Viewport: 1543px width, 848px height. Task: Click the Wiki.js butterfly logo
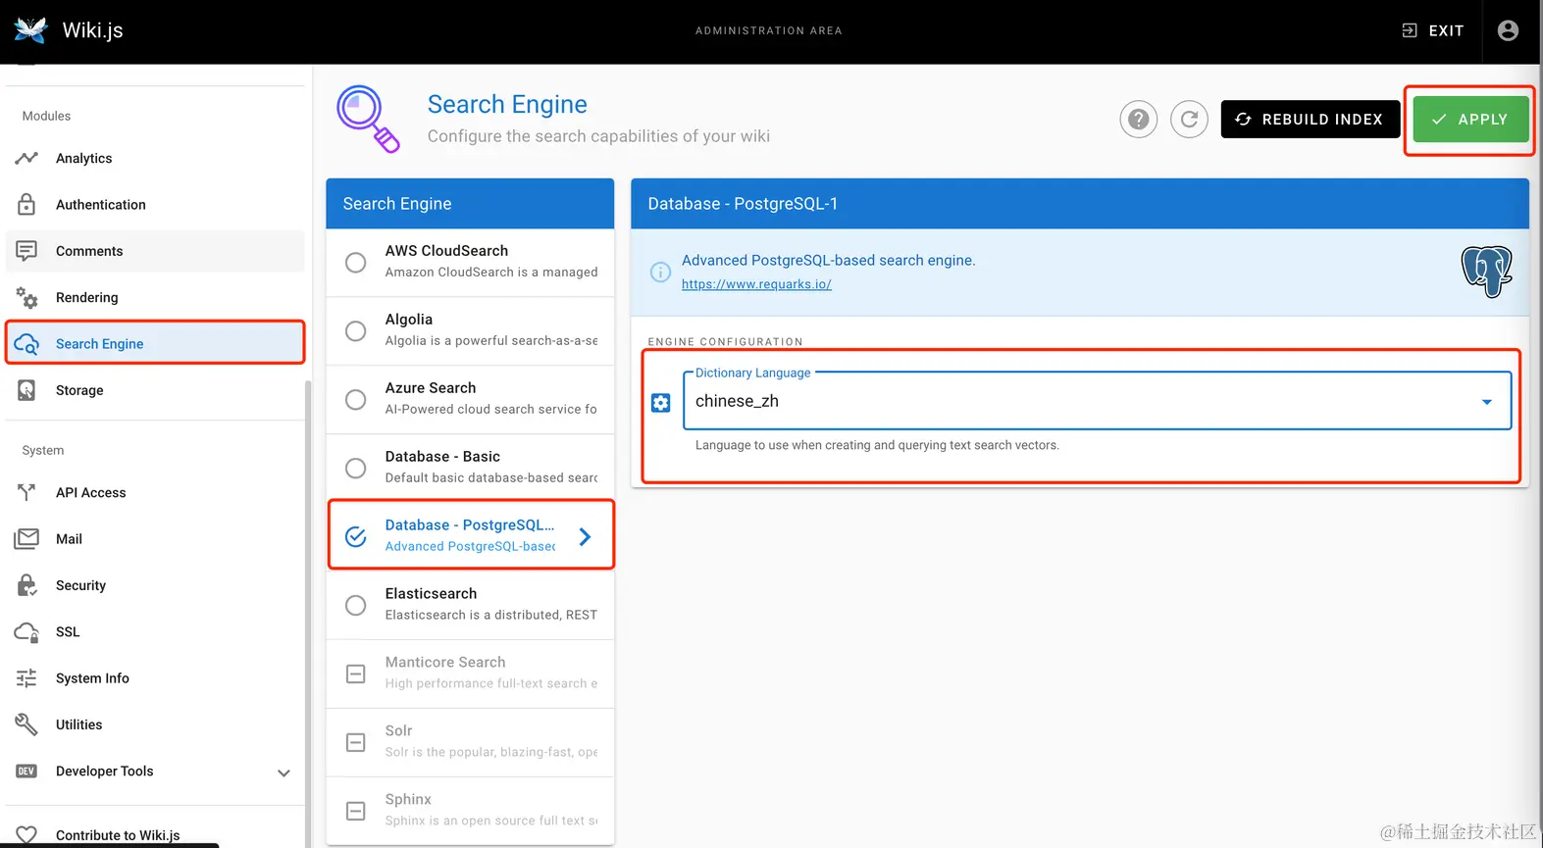point(30,30)
